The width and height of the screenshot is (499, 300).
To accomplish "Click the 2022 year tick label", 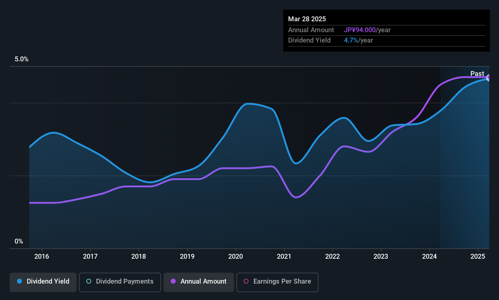I will click(332, 257).
